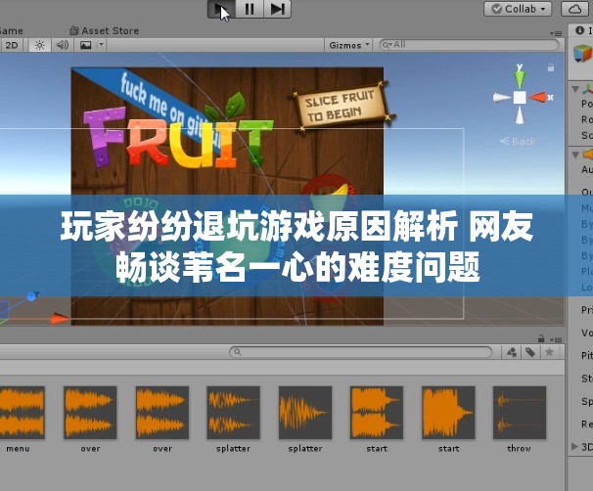
Task: Open the Gizmos dropdown
Action: (x=348, y=45)
